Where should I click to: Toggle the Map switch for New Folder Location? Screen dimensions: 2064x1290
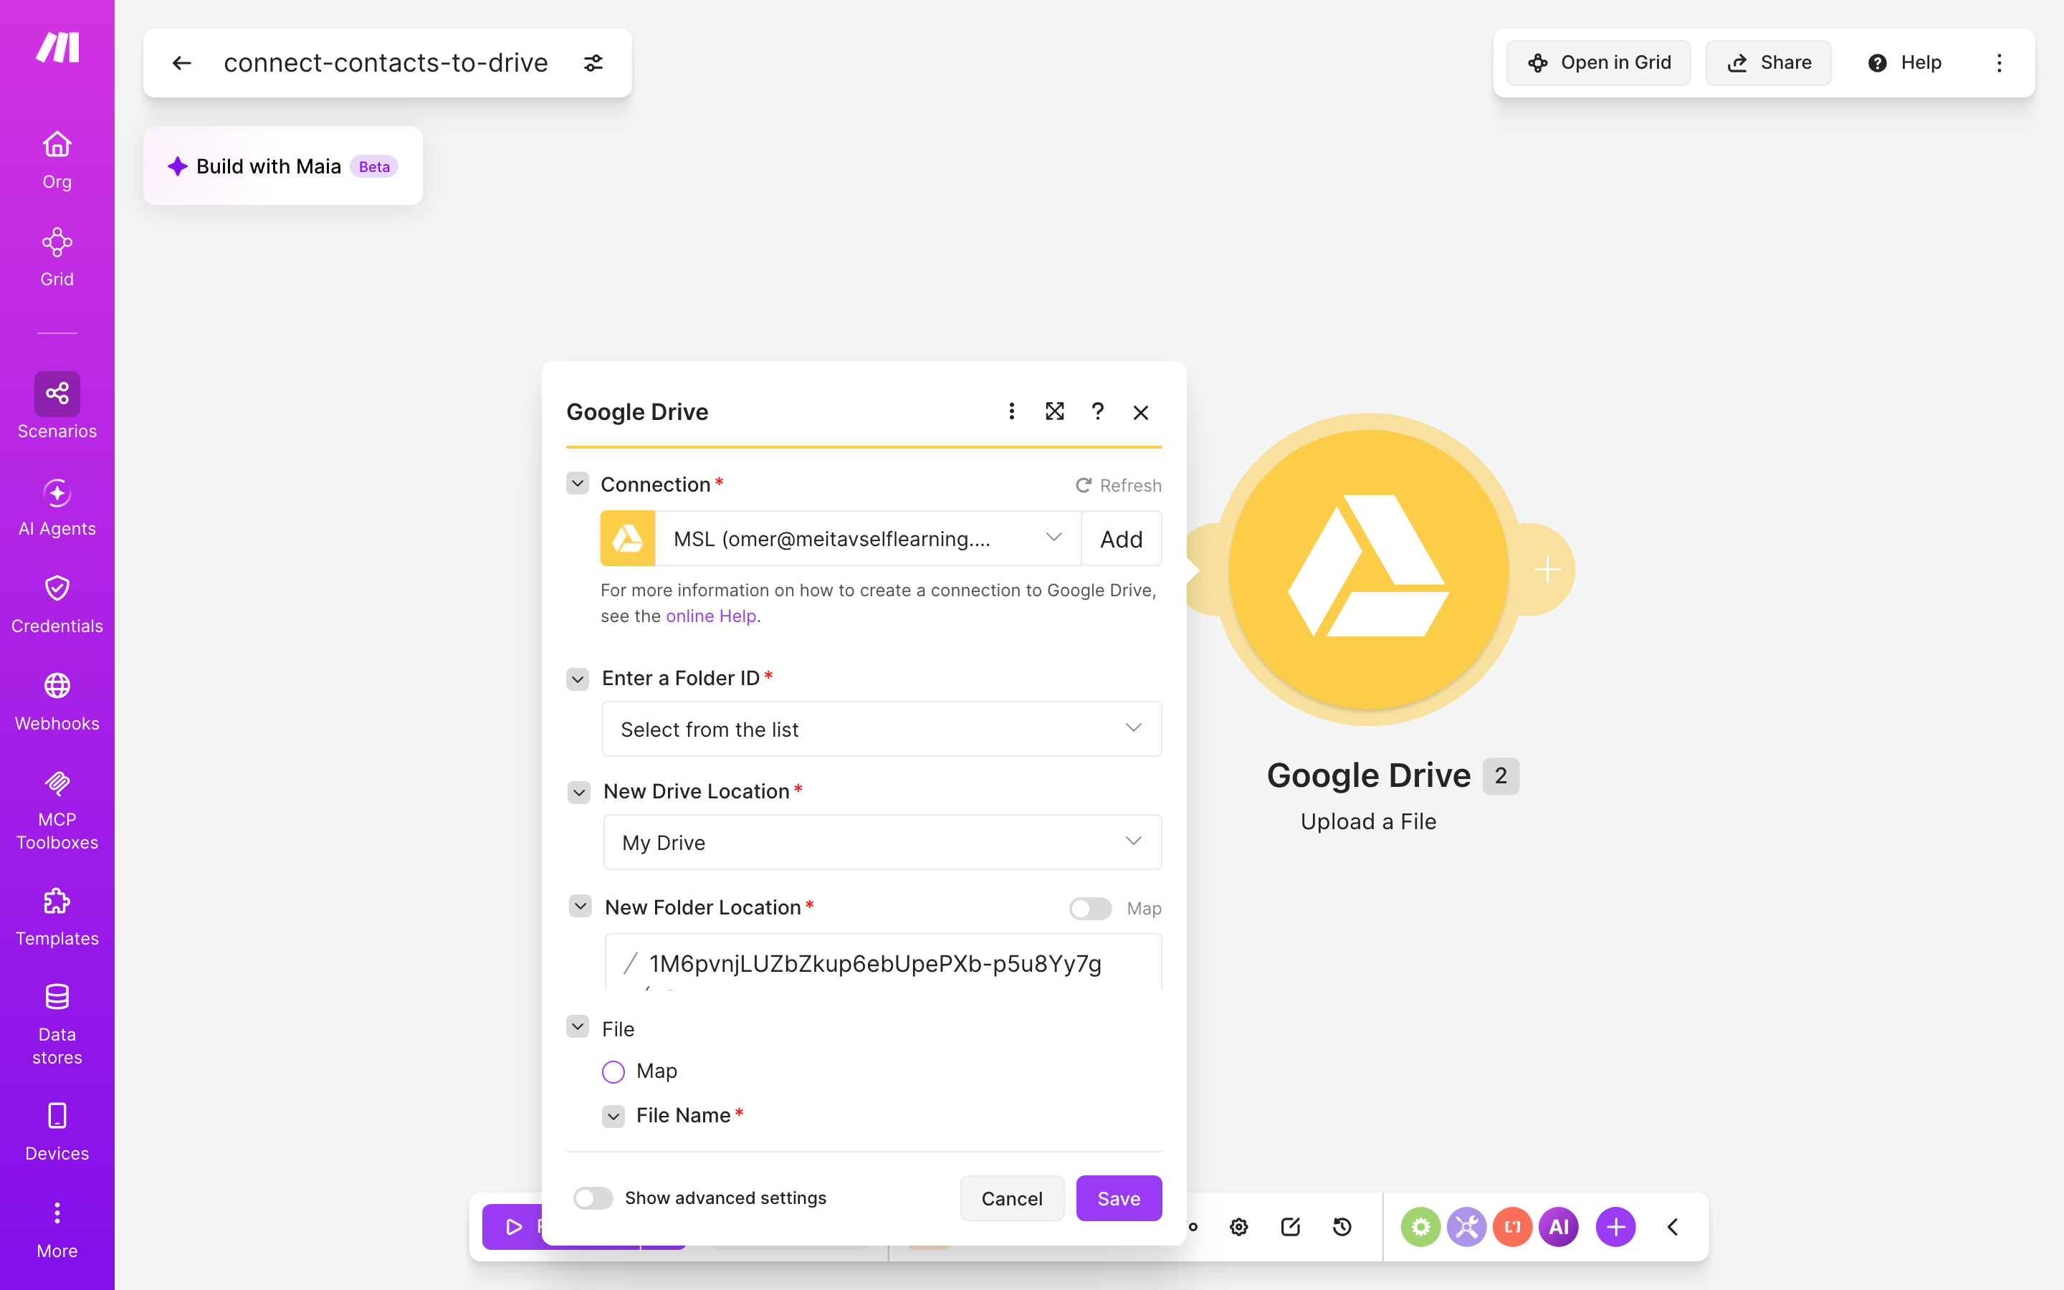(x=1090, y=909)
